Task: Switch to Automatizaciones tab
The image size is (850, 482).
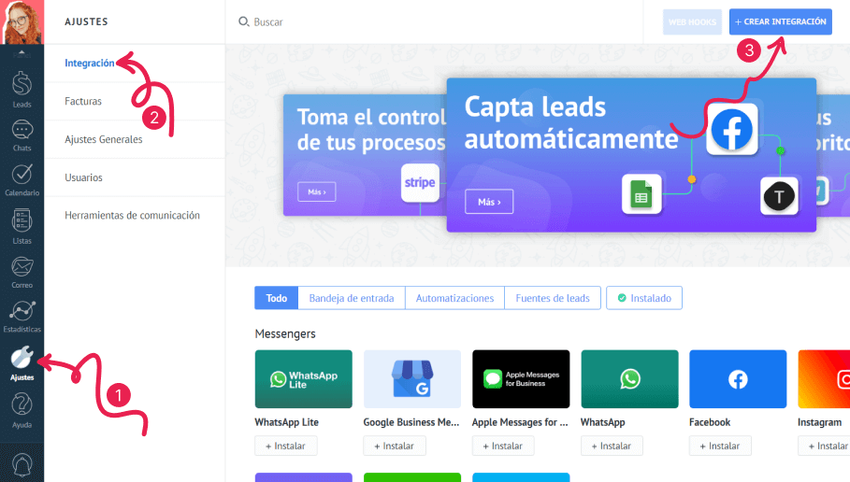Action: pos(454,298)
